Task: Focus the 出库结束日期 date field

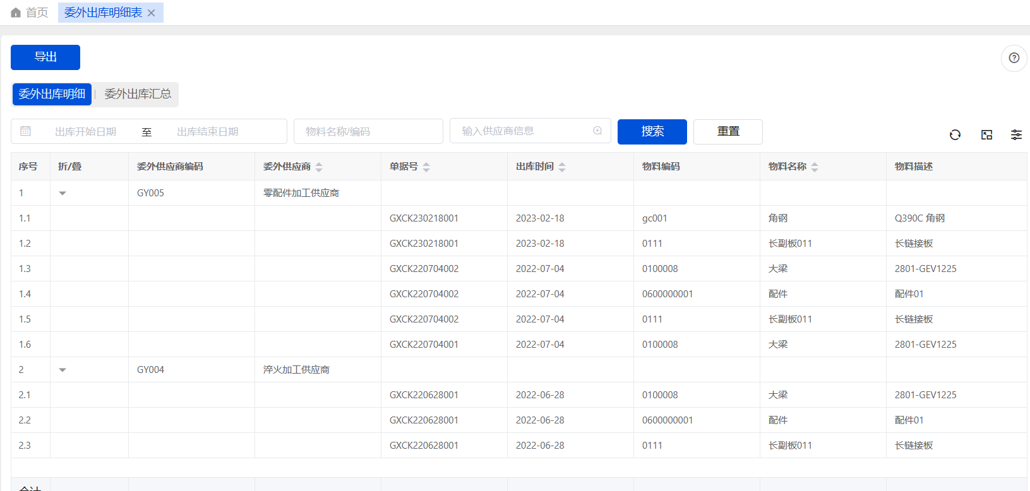Action: click(208, 131)
